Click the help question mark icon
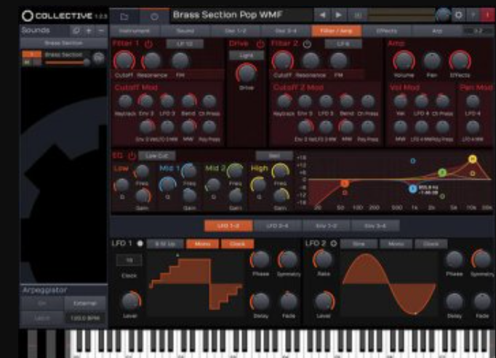 (473, 15)
